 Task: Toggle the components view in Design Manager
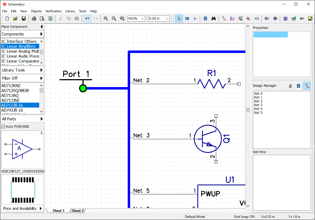tap(298, 86)
